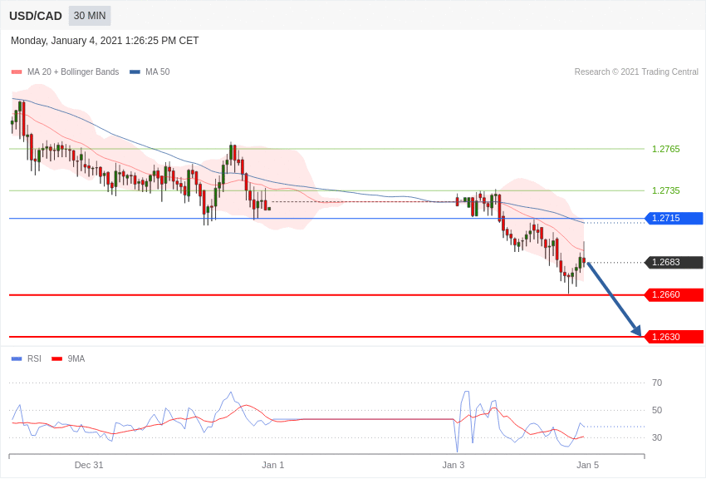Select the date and time stamp text
The image size is (706, 479).
[x=105, y=41]
